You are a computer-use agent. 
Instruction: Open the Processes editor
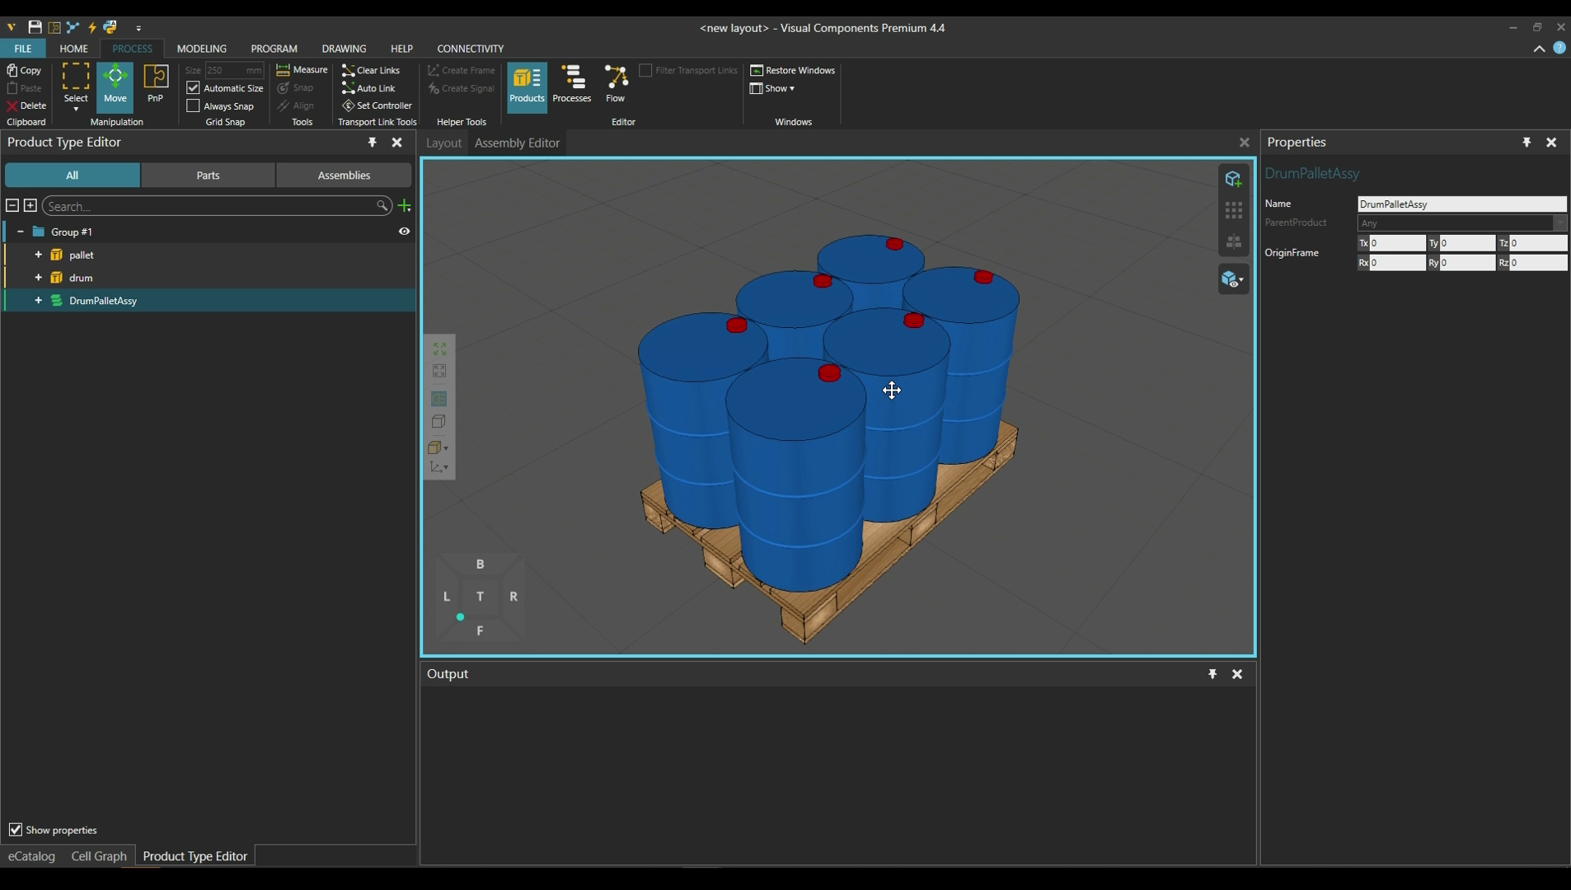(572, 84)
